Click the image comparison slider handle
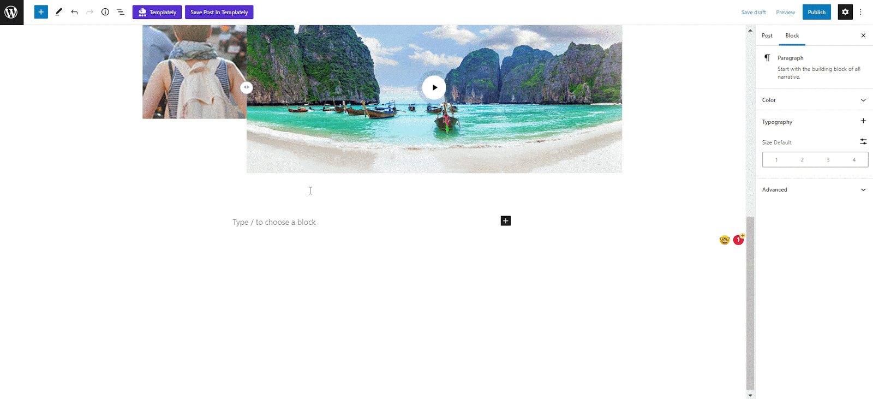Screen dimensions: 873x399 point(247,87)
